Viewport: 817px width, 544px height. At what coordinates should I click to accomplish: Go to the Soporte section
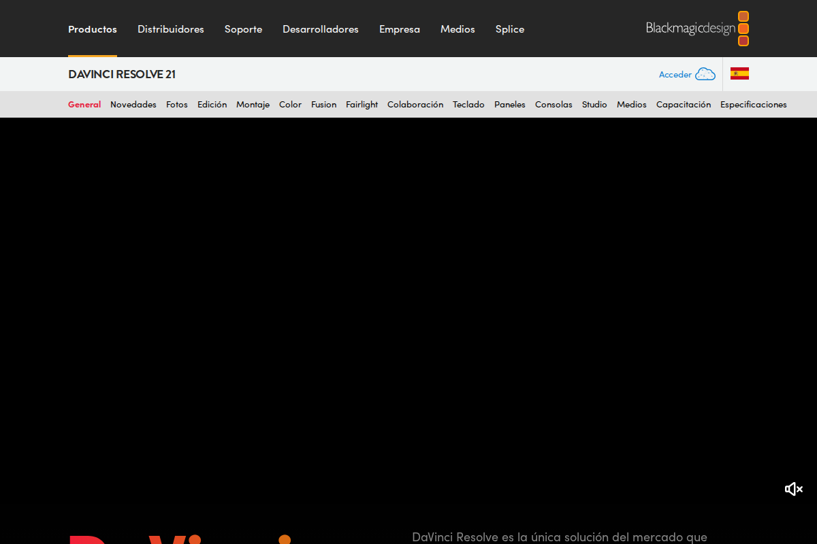243,29
